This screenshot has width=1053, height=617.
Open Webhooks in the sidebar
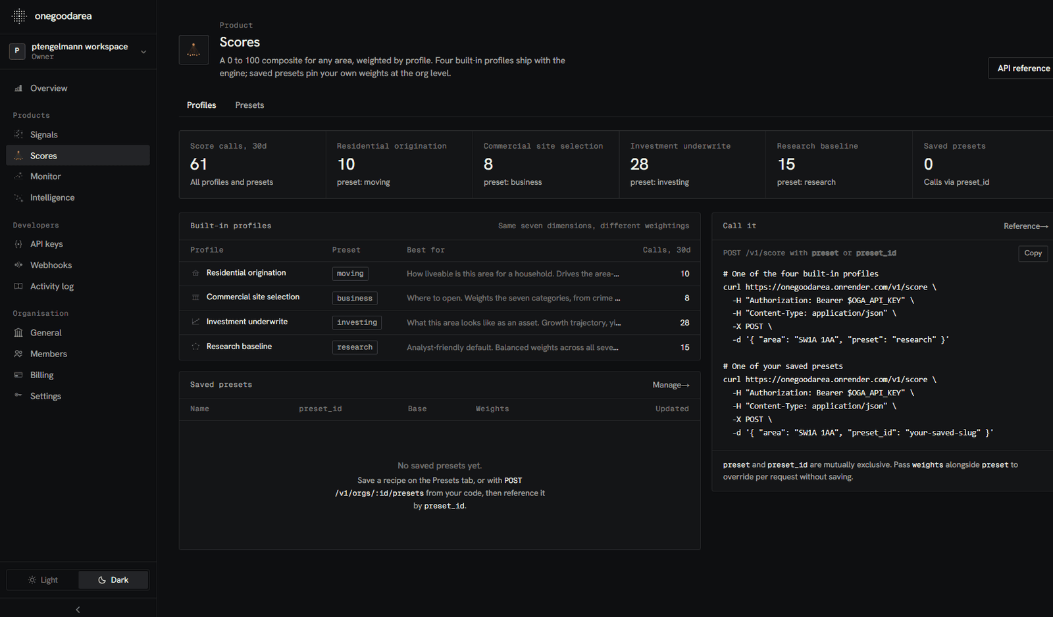click(78, 265)
